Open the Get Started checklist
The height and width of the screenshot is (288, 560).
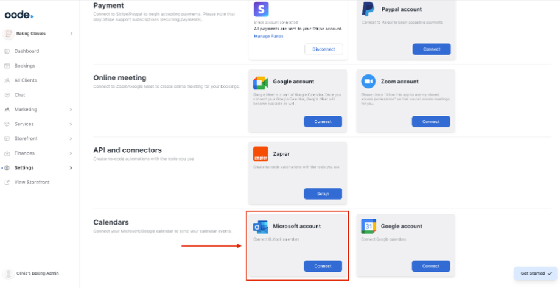pos(536,273)
